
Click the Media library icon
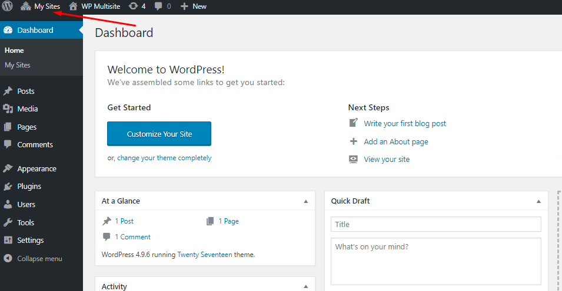pyautogui.click(x=8, y=109)
